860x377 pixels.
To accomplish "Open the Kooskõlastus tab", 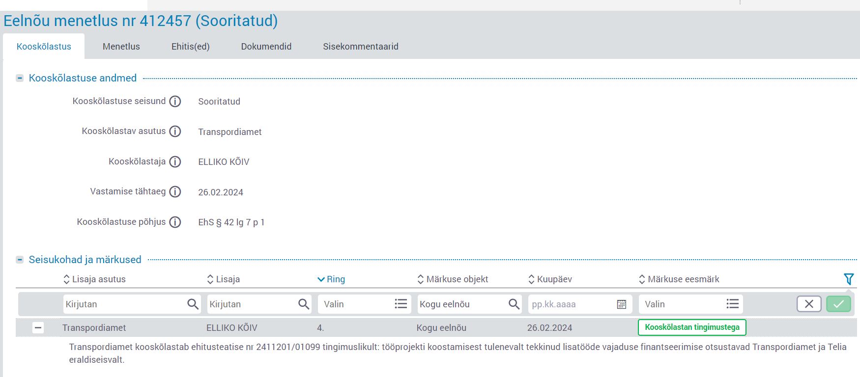I will pos(44,47).
